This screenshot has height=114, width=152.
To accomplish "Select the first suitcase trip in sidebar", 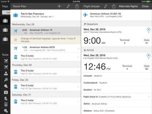I will 5,21.
